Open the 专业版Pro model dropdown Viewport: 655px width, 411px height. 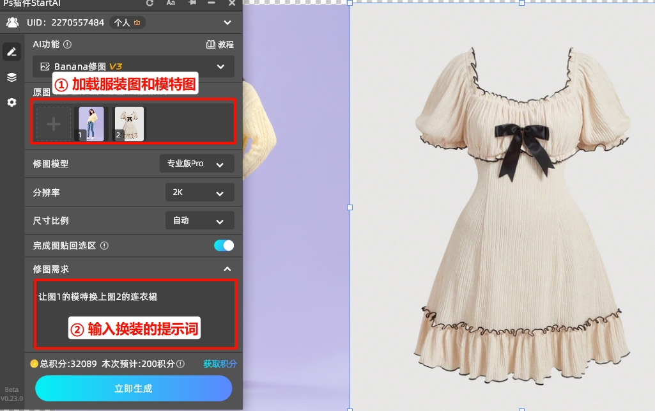coord(197,163)
